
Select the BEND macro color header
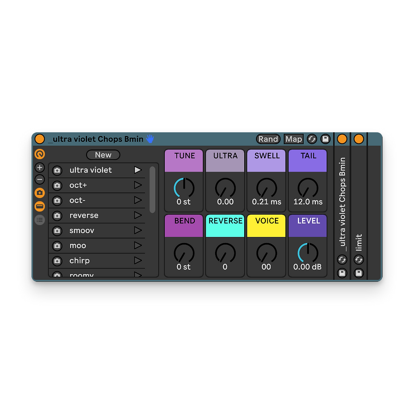[184, 226]
